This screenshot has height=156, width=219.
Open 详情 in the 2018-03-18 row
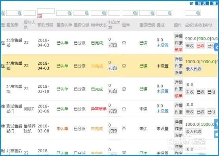pyautogui.click(x=179, y=82)
